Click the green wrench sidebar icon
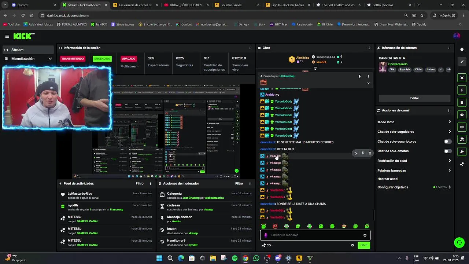469x264 pixels. [462, 151]
